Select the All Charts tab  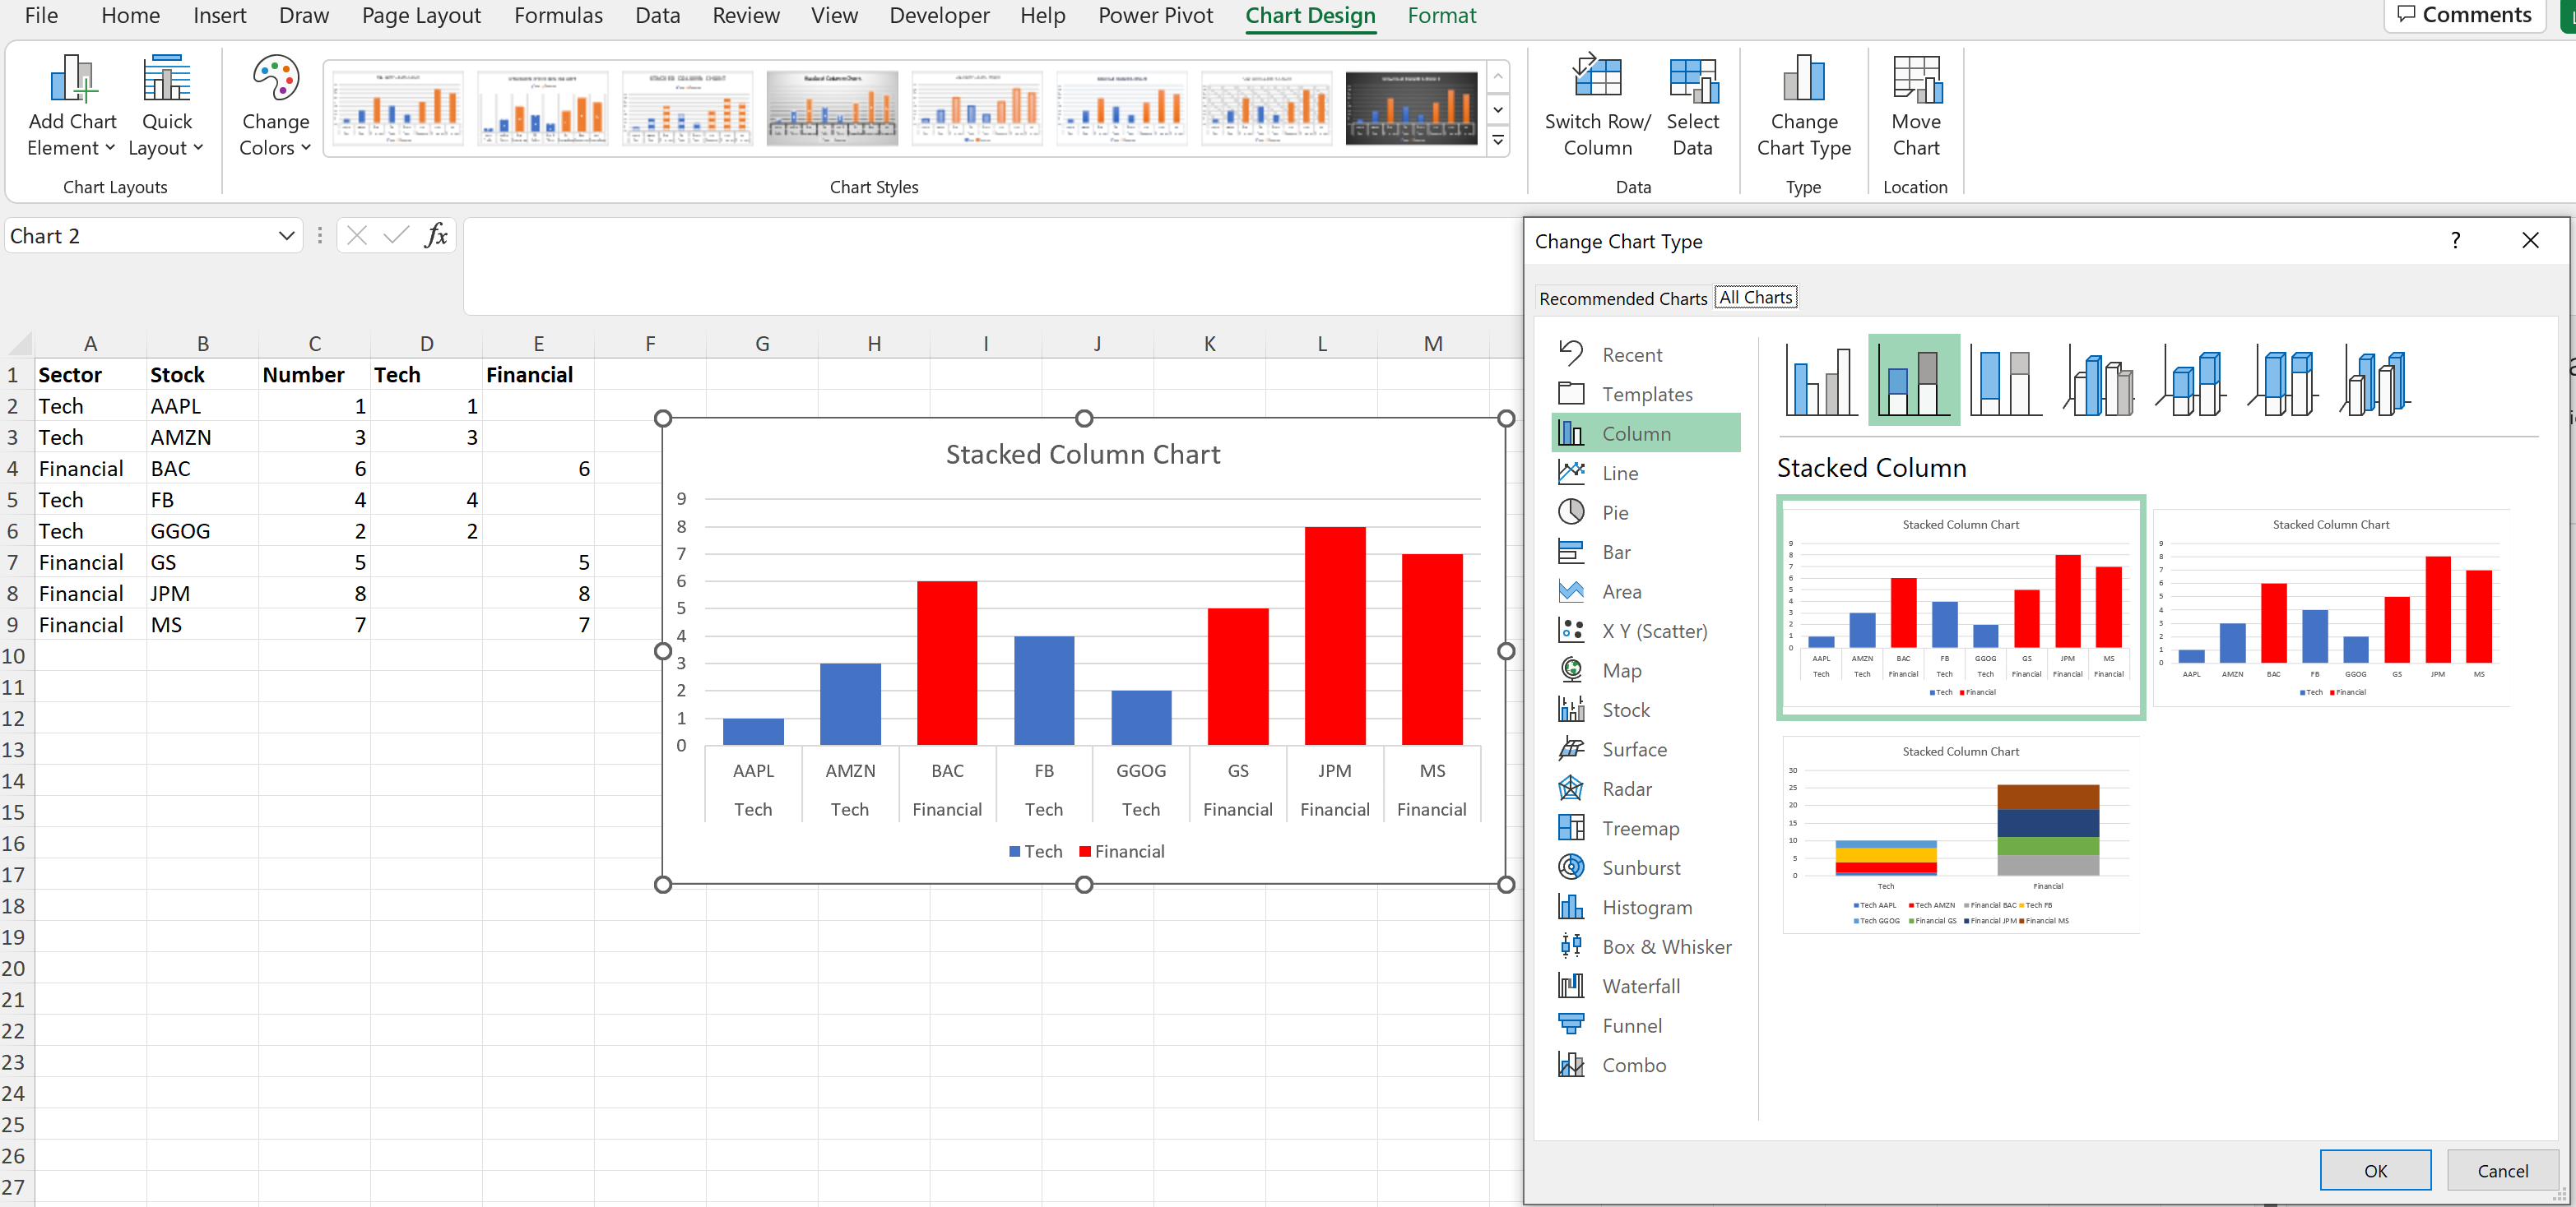[1757, 298]
